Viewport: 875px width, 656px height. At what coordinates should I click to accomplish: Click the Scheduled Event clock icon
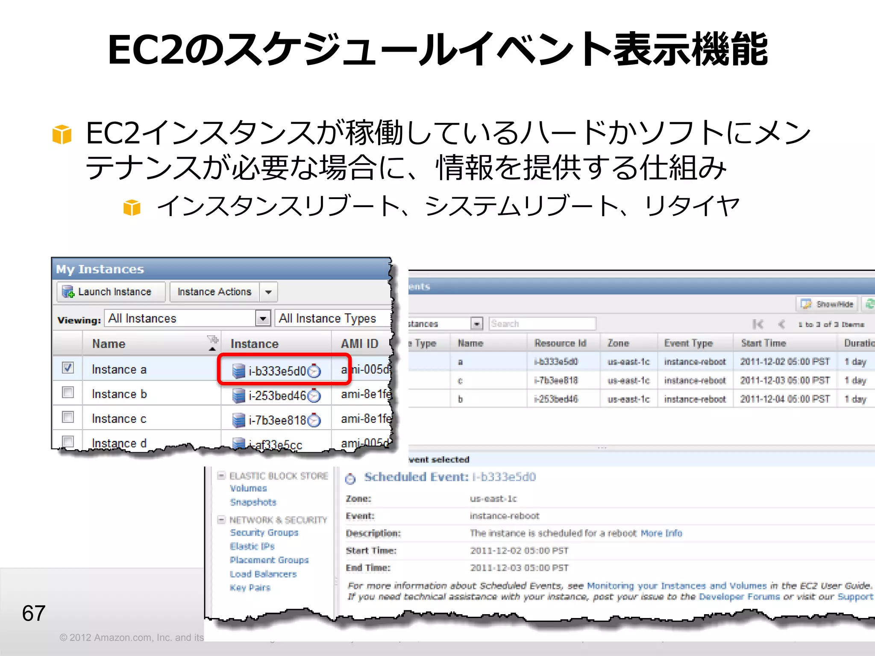350,479
